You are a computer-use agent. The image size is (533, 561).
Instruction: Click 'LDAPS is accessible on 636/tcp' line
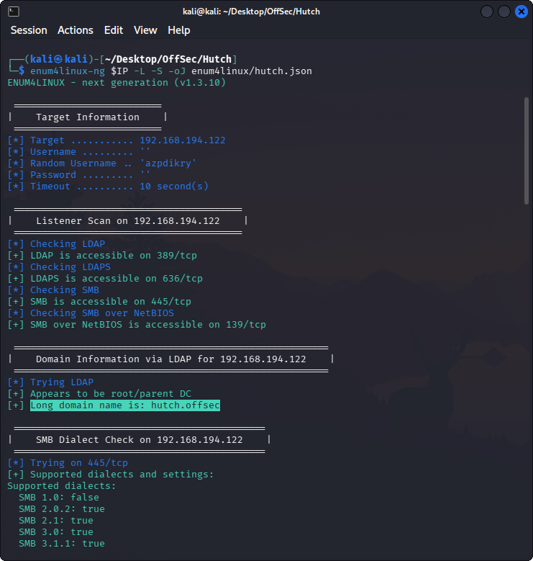(117, 279)
